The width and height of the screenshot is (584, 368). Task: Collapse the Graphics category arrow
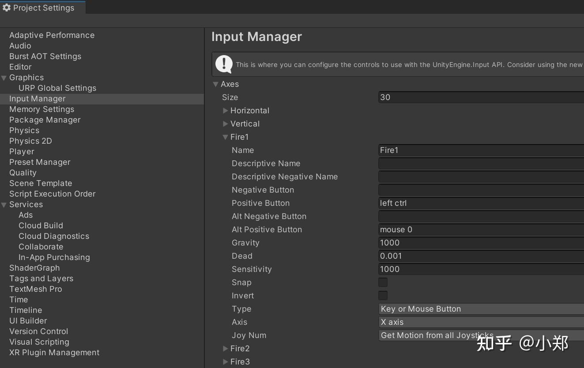(x=4, y=78)
